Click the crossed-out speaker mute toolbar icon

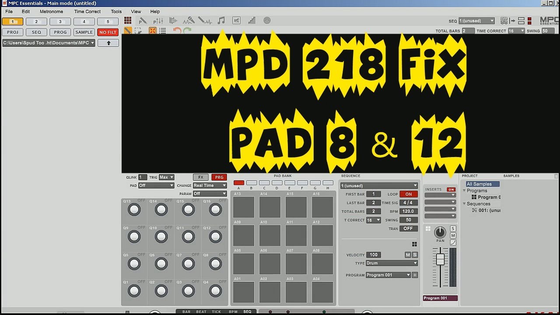pyautogui.click(x=236, y=21)
